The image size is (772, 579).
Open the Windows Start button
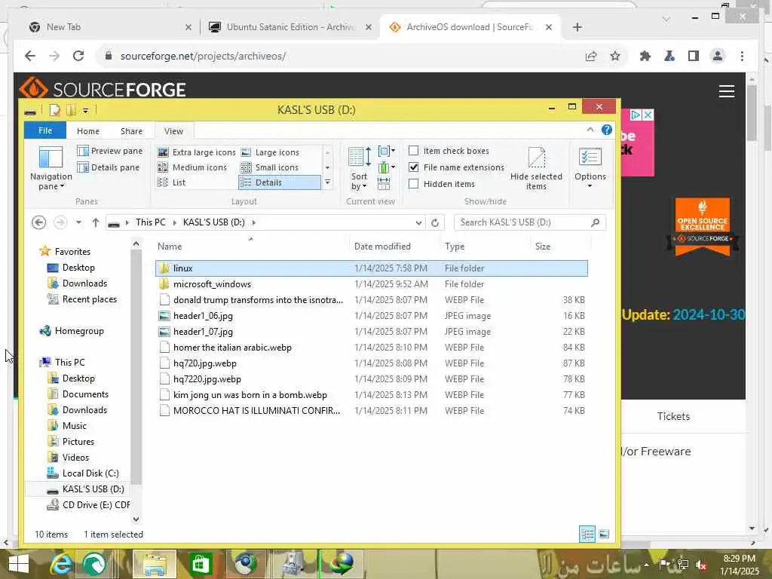(19, 564)
